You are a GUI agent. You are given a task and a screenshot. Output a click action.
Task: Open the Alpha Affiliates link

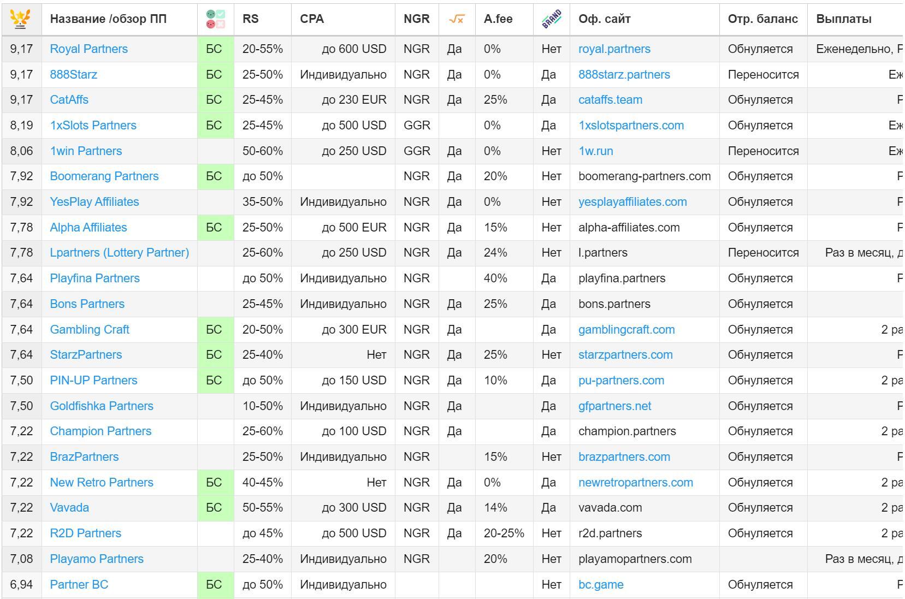coord(88,227)
